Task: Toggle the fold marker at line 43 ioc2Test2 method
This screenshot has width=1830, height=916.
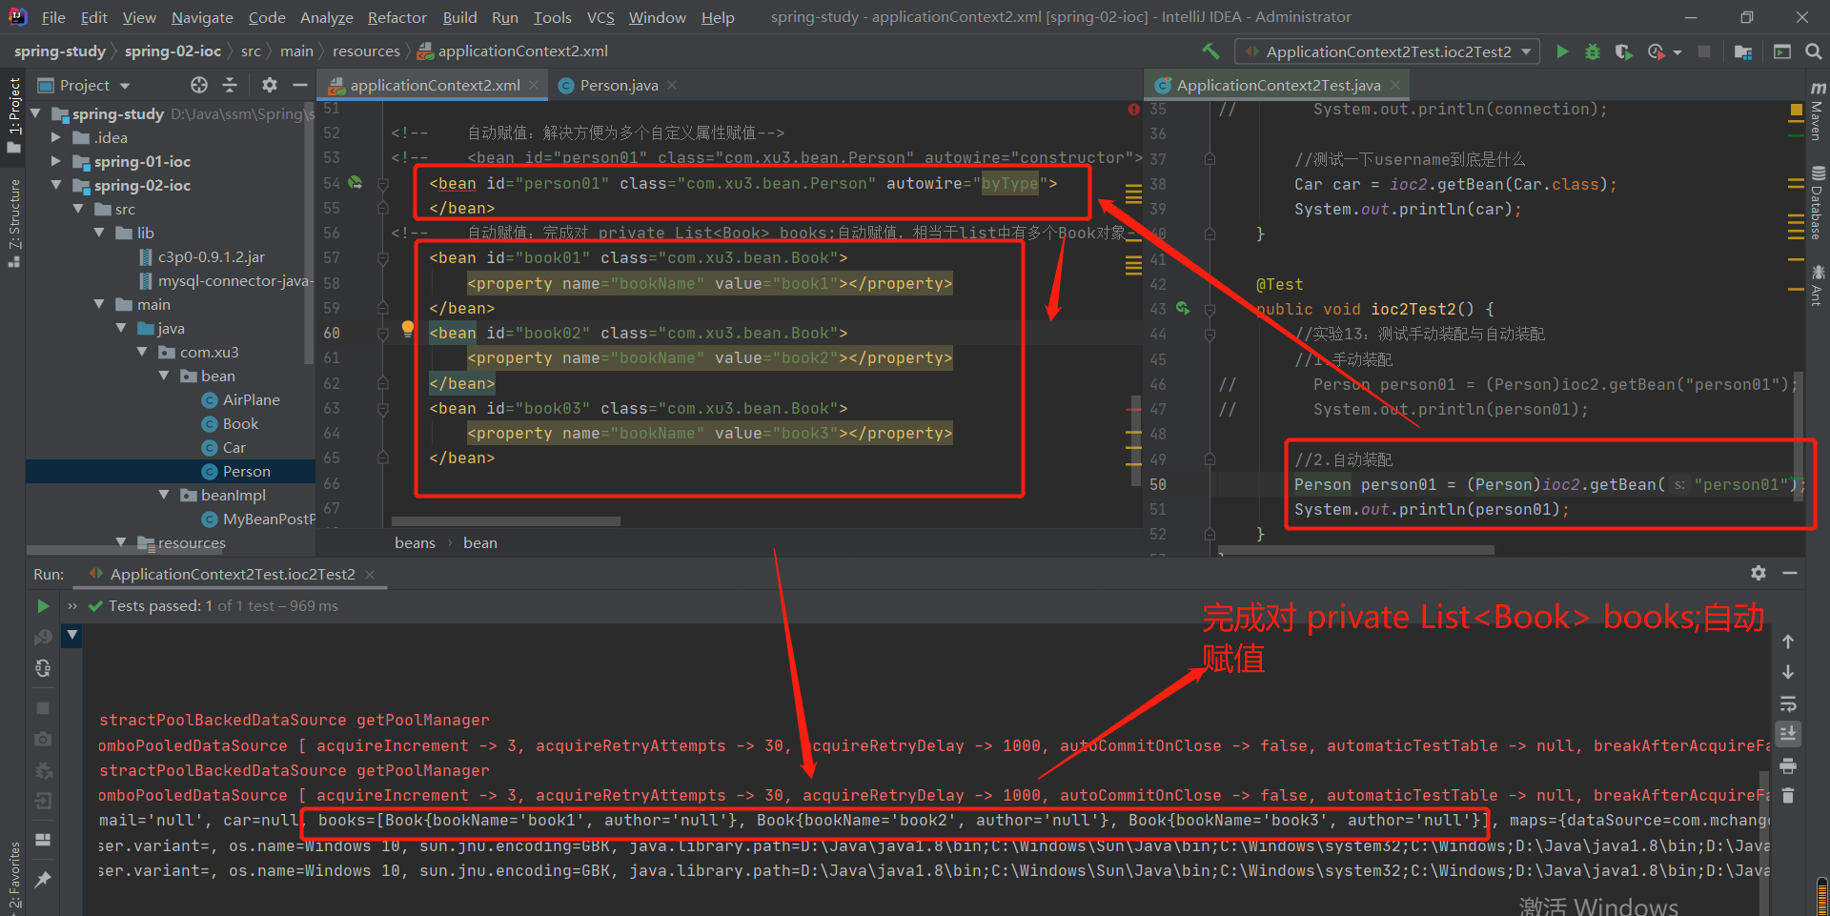Action: pos(1210,310)
